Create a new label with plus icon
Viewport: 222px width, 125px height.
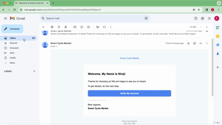pos(34,71)
